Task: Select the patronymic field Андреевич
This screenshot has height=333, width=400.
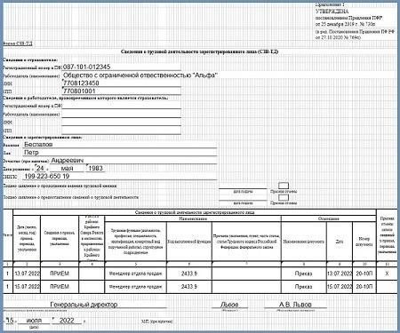Action: [x=133, y=160]
